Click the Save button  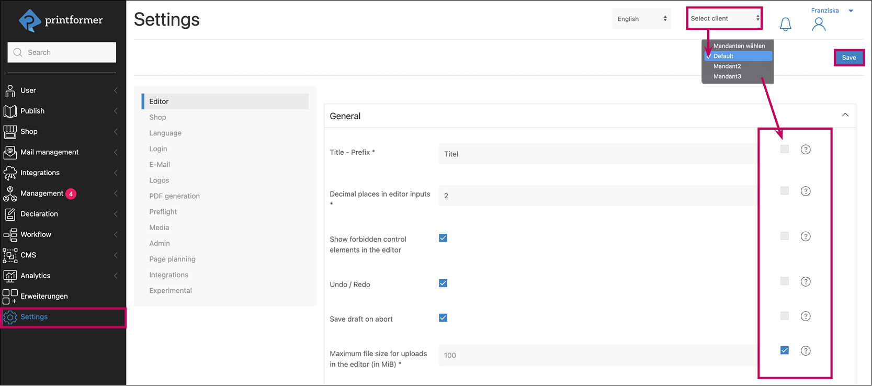tap(848, 58)
